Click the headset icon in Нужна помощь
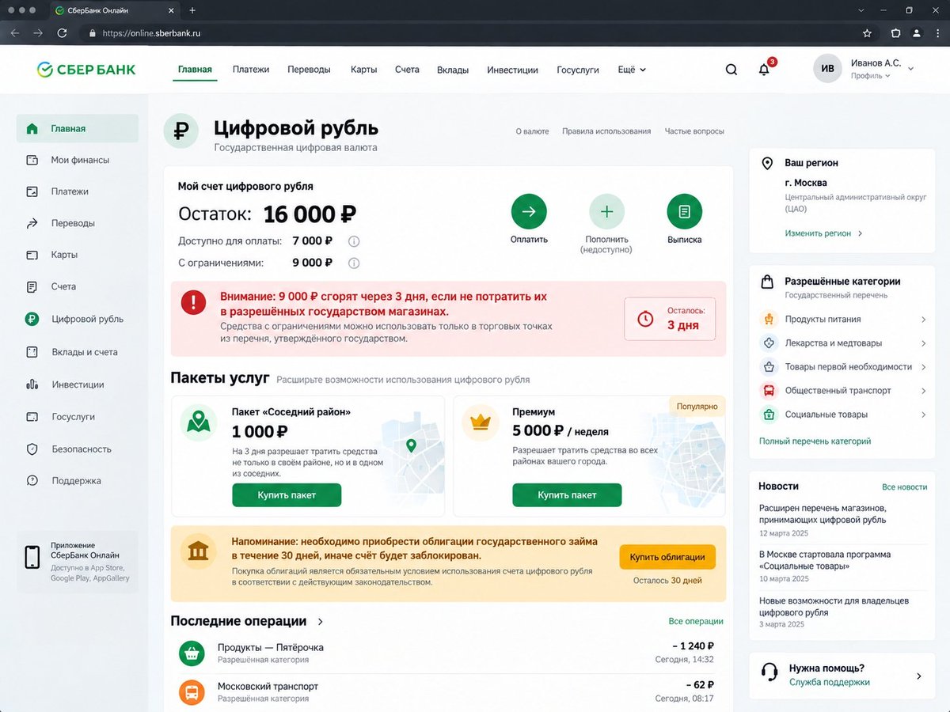Image resolution: width=950 pixels, height=712 pixels. coord(769,673)
